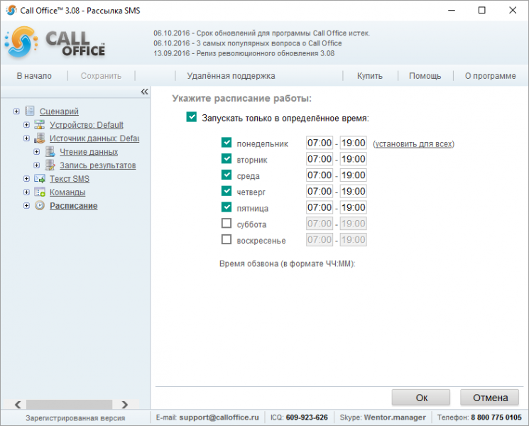Screen dimensions: 529x426
Task: Collapse the sidebar with double chevron
Action: [x=144, y=92]
